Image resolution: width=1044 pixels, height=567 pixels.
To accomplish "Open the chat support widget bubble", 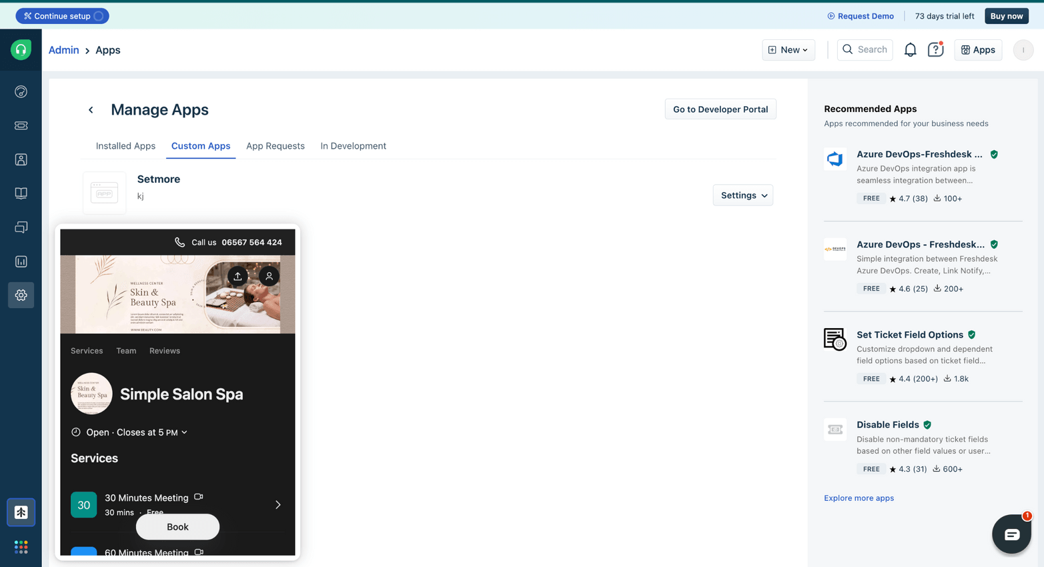I will tap(1011, 534).
